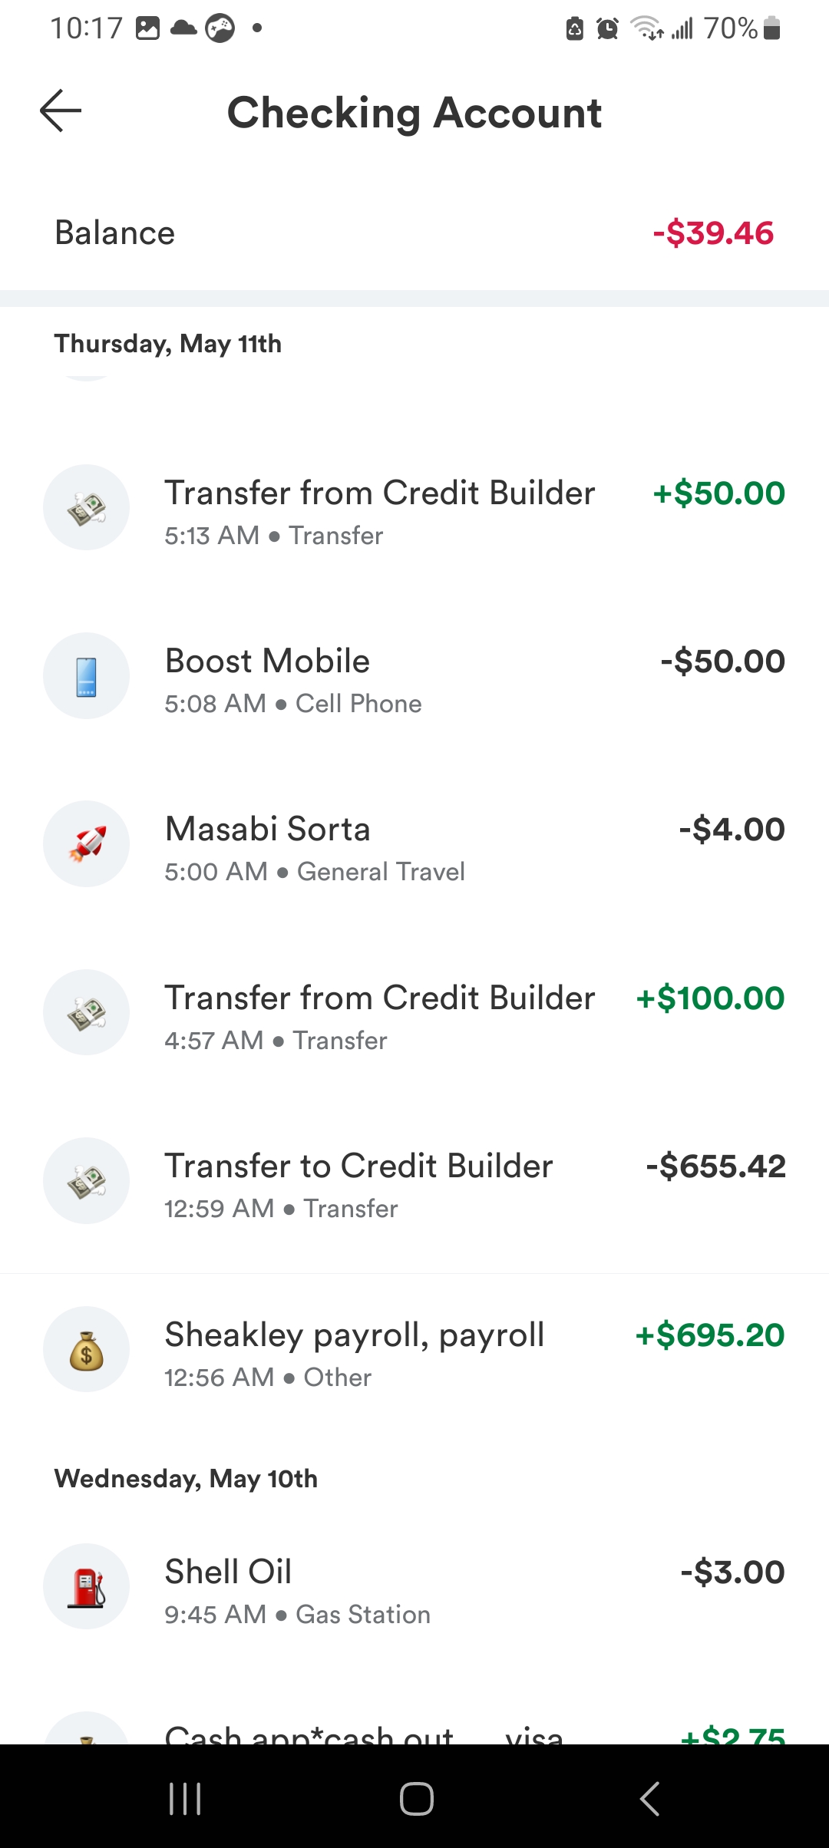
Task: Tap the phone icon beside Boost Mobile
Action: coord(86,676)
